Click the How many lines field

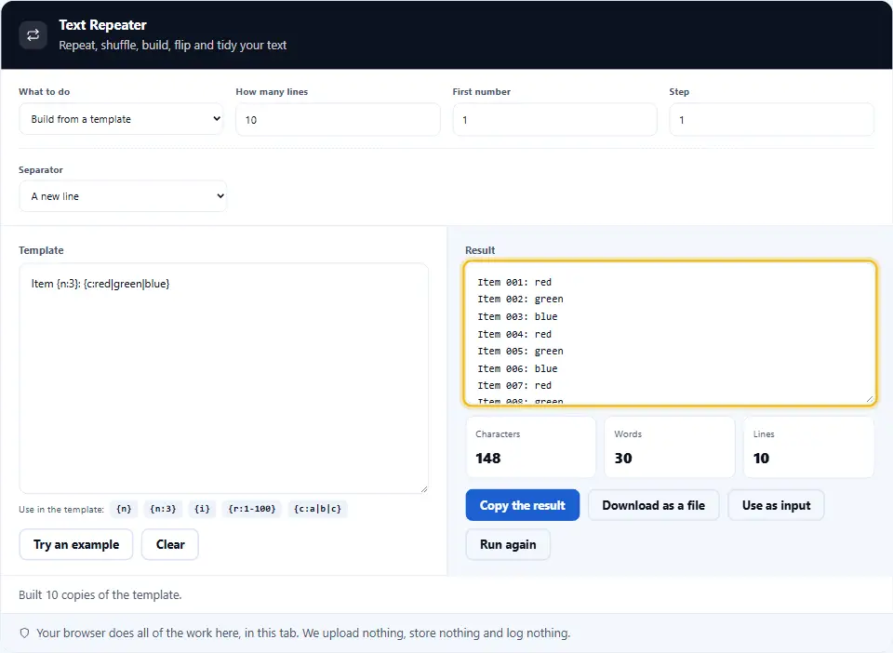pos(338,120)
